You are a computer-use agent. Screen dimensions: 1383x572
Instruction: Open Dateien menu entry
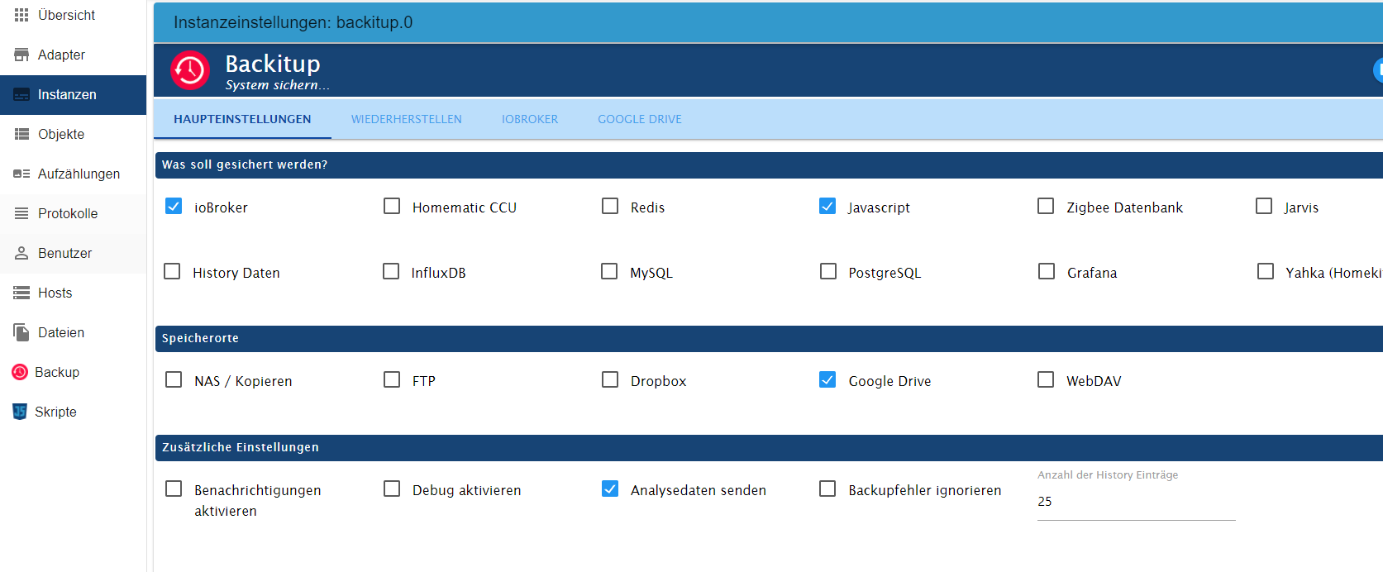(73, 332)
